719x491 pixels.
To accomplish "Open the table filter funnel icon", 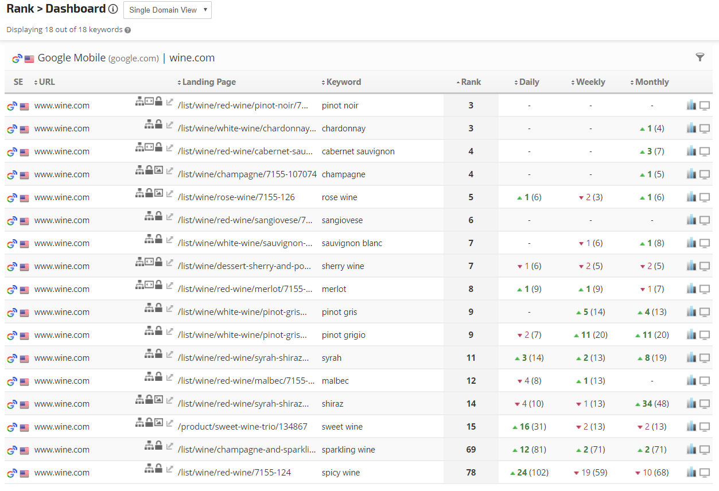I will (699, 57).
